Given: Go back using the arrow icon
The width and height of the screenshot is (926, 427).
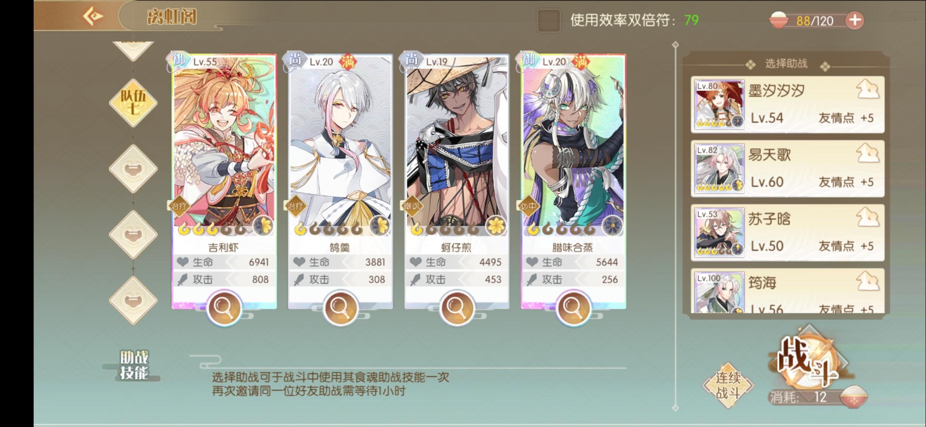Looking at the screenshot, I should point(93,17).
